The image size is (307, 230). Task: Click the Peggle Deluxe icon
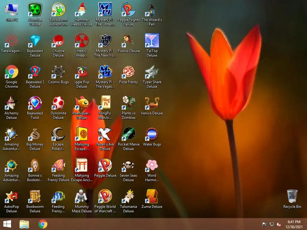105,165
